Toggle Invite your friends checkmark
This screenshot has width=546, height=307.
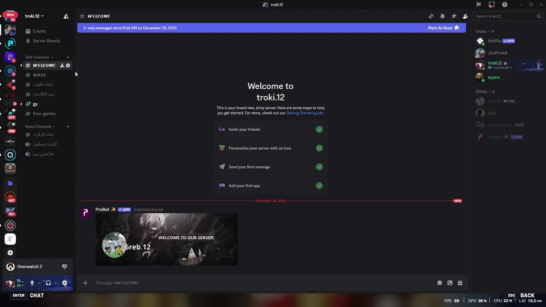(319, 129)
